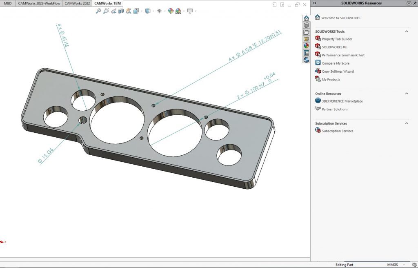Change units via the MMGS status bar control

click(393, 265)
